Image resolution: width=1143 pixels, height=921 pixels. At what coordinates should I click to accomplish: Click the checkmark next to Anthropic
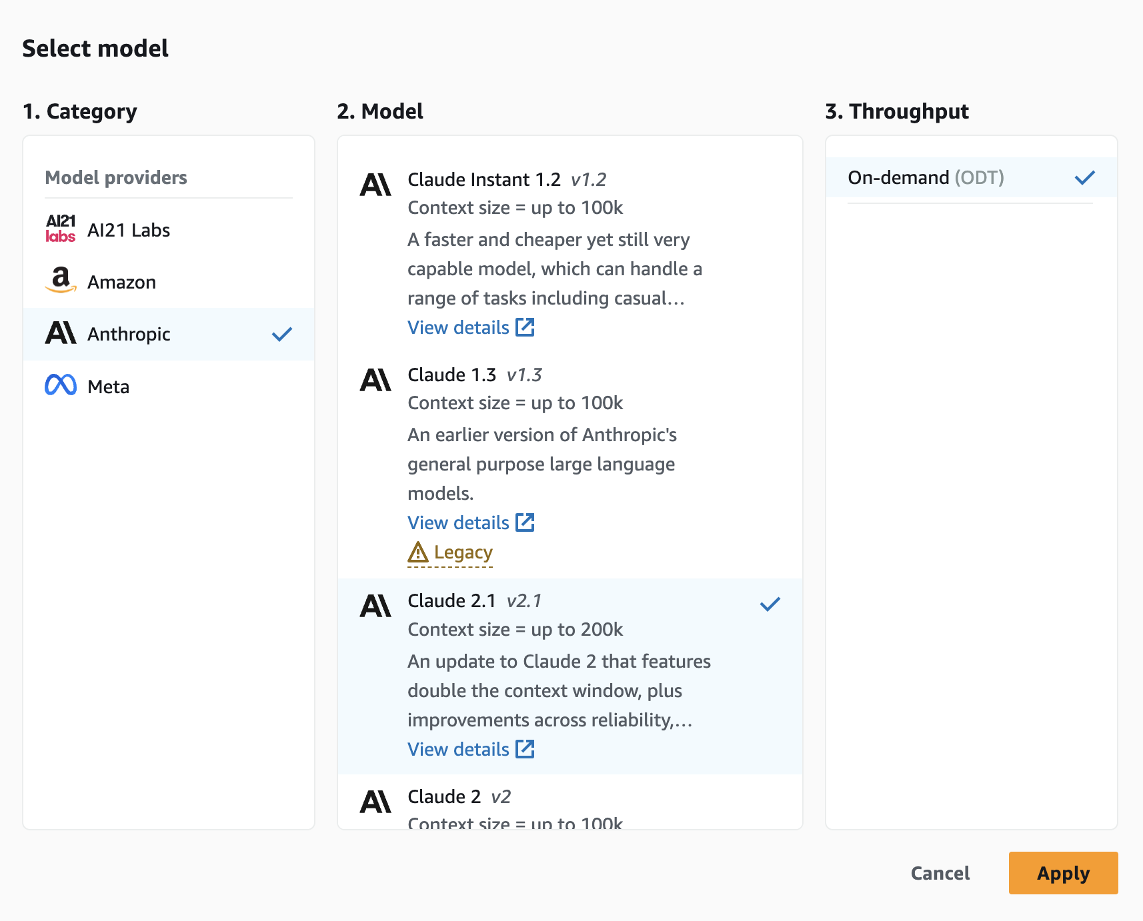tap(282, 334)
